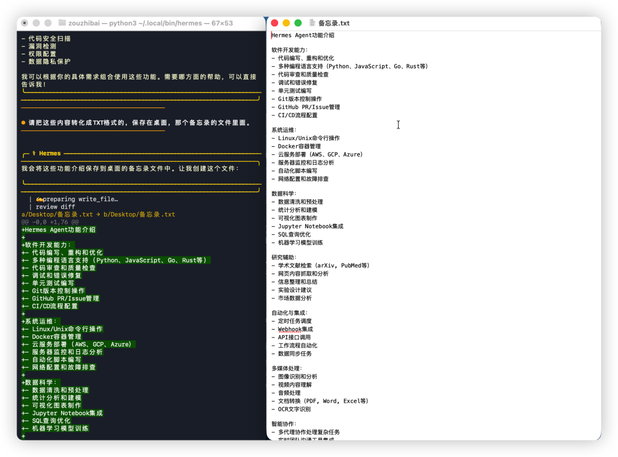Click the 备忘录.txt window title text
Image resolution: width=618 pixels, height=457 pixels.
[334, 23]
